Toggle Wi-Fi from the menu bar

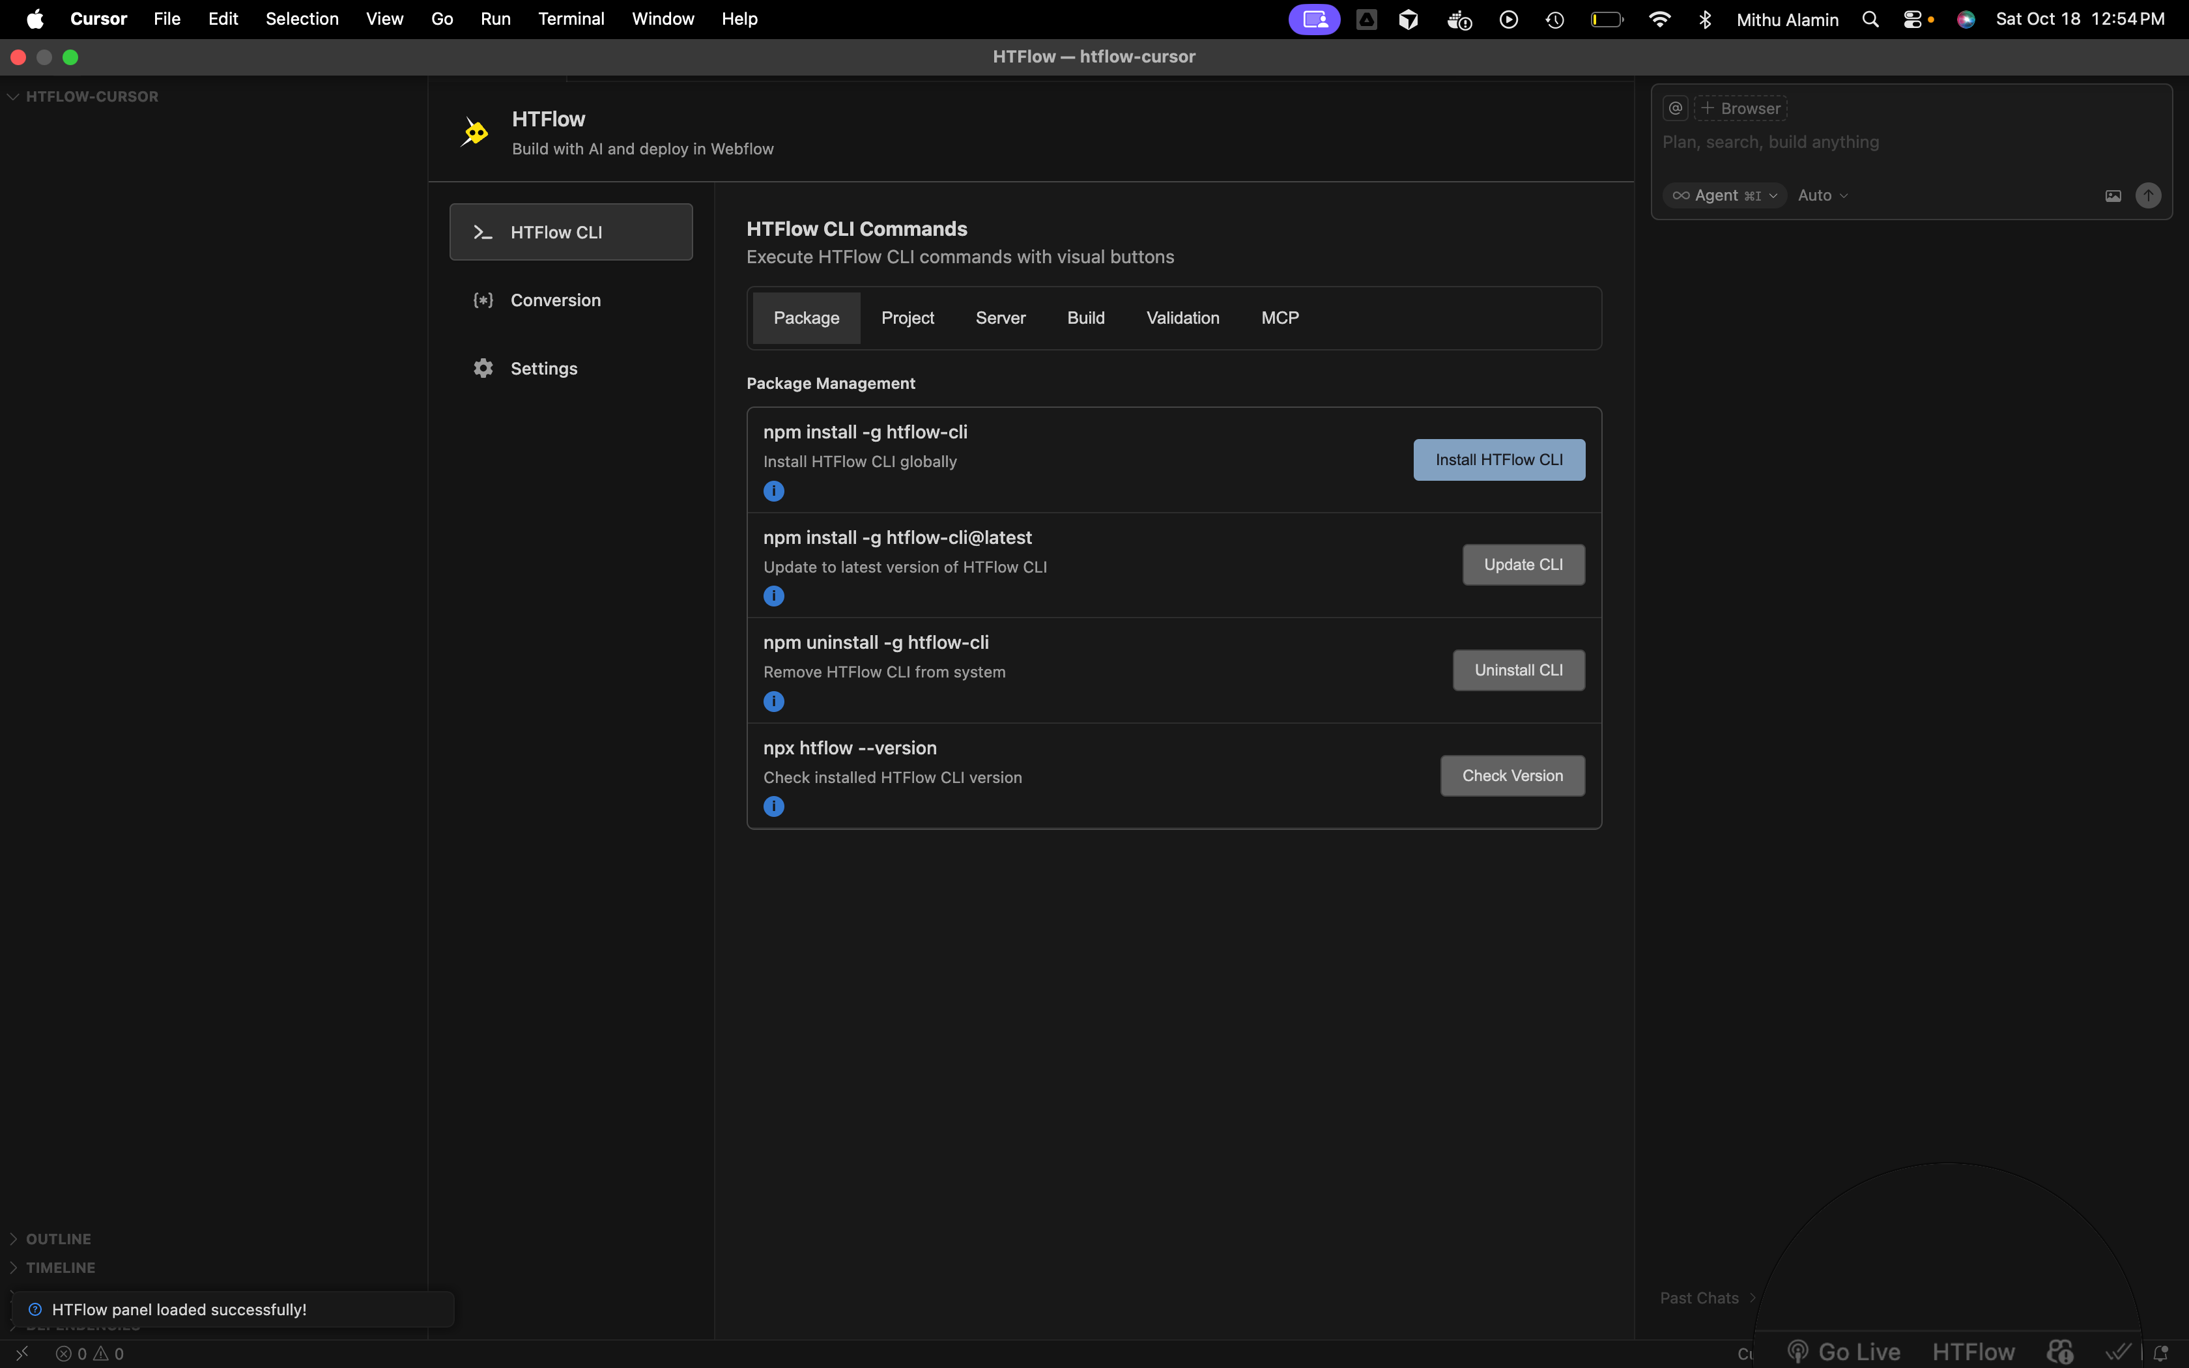tap(1659, 18)
